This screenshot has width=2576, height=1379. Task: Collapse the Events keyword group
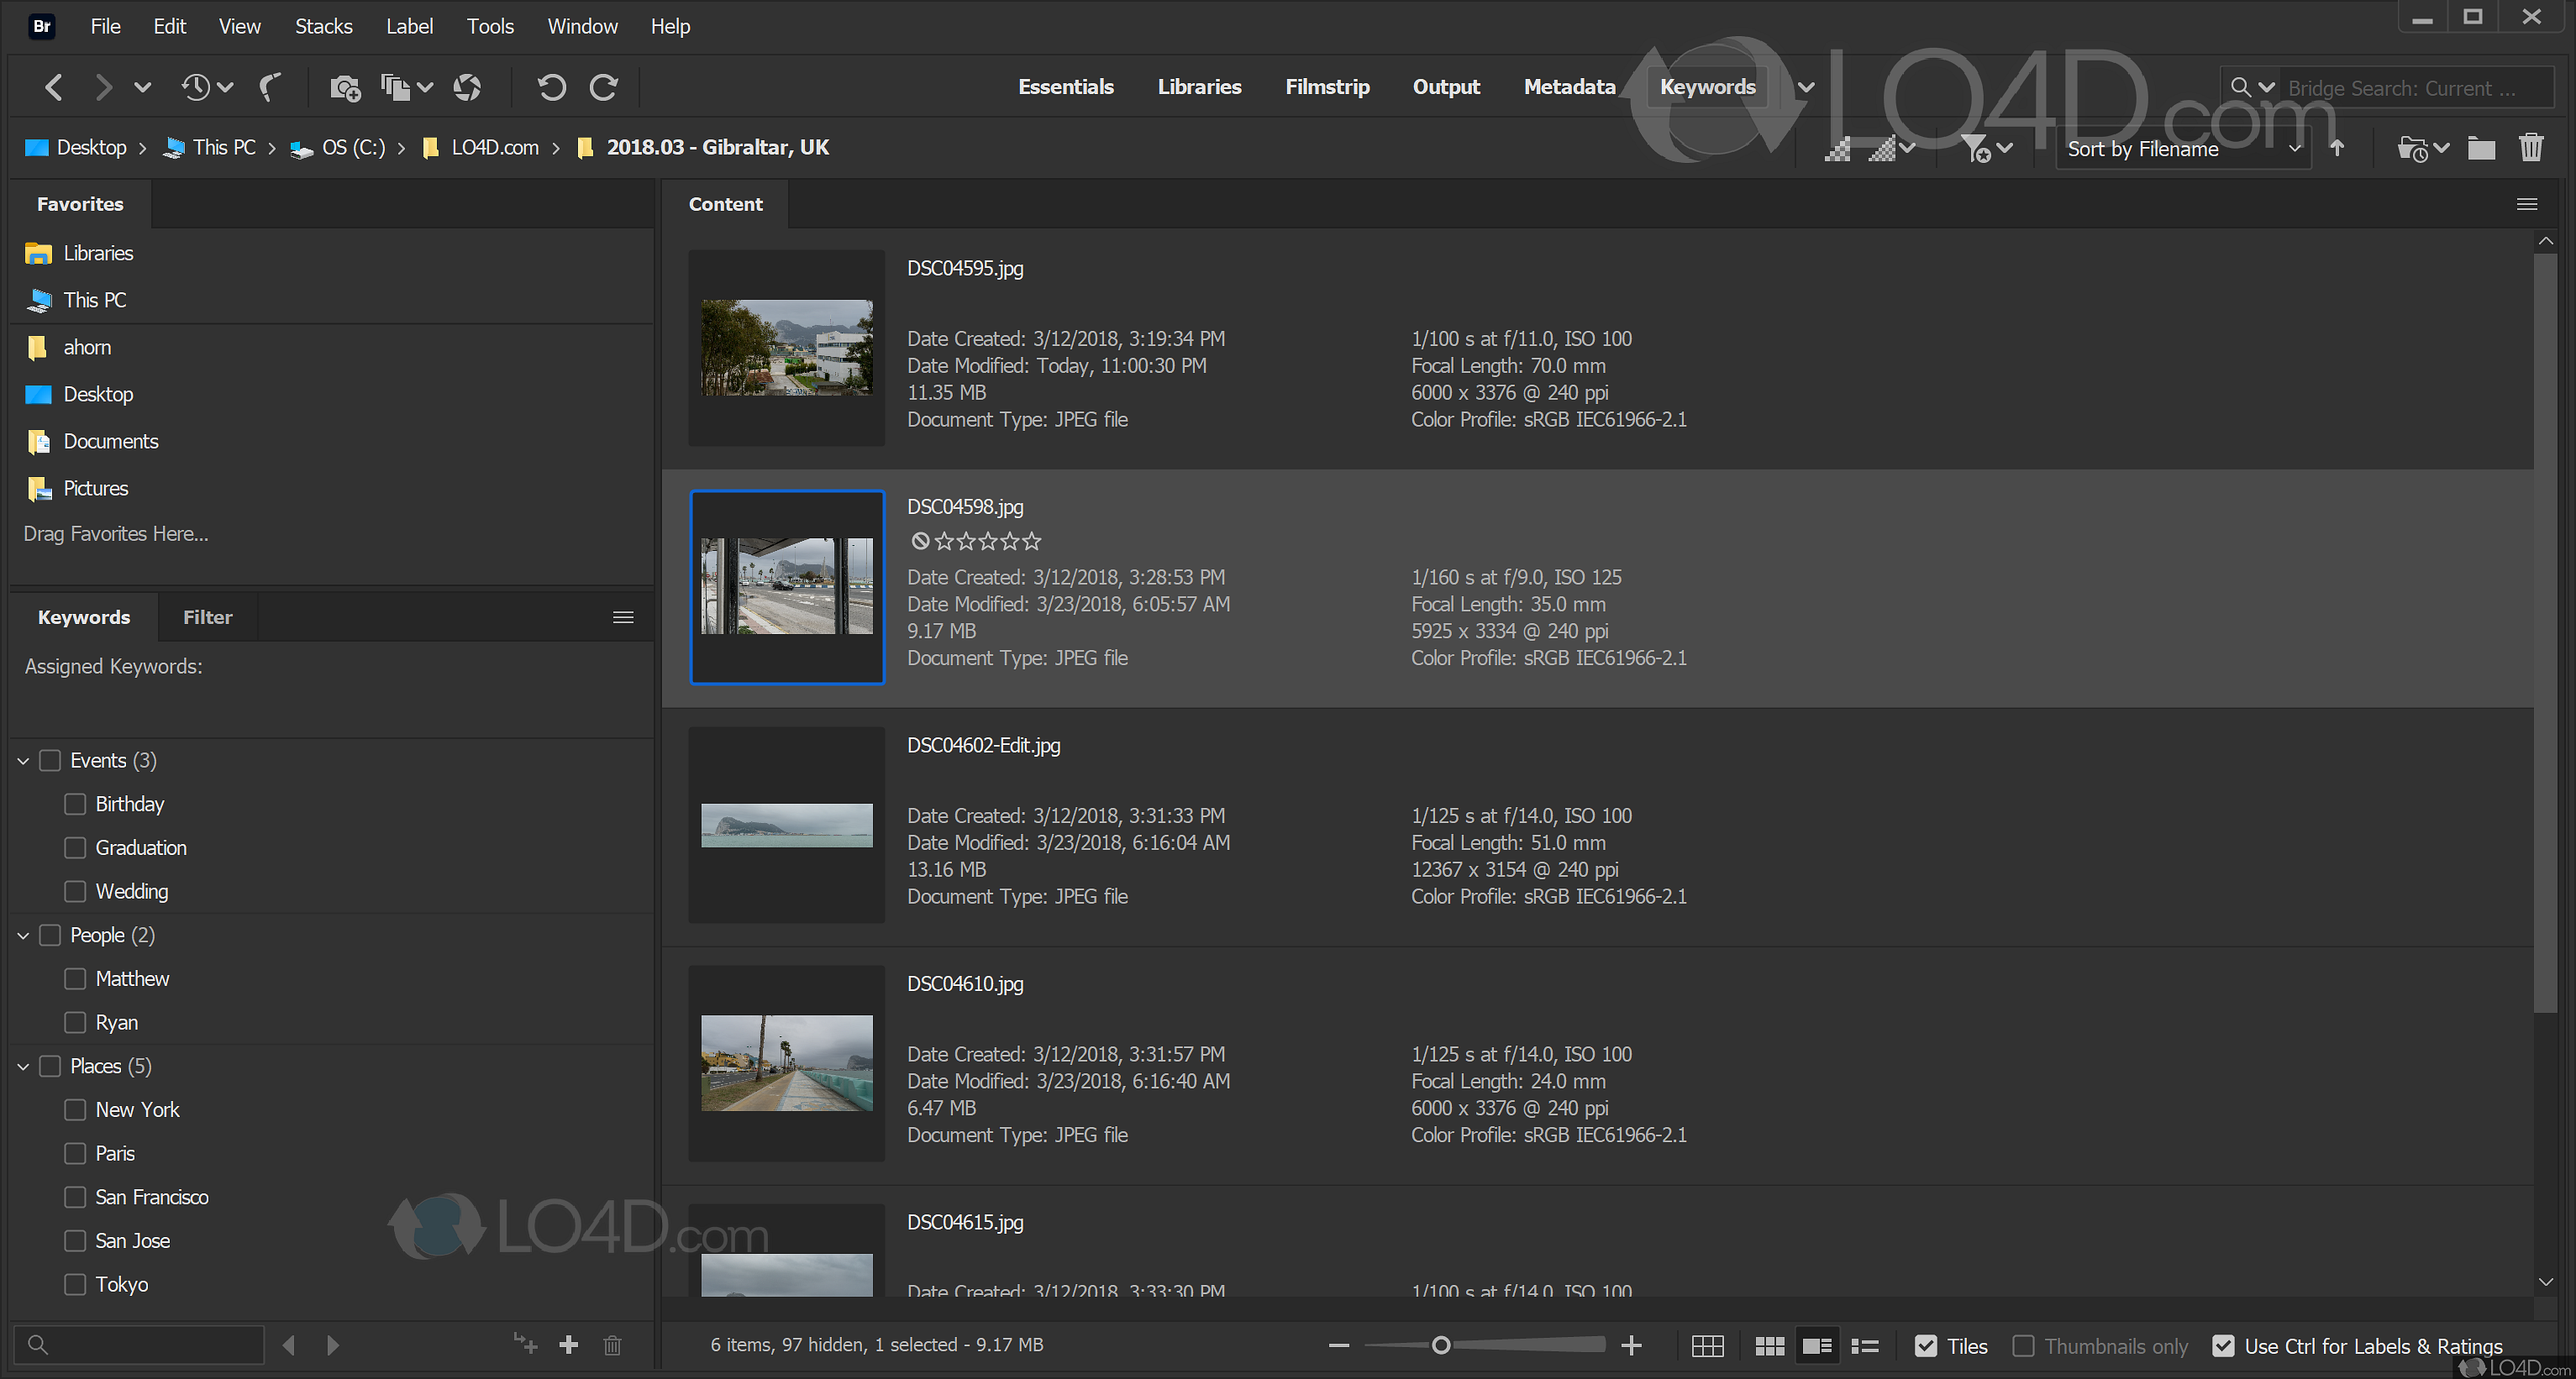pos(23,762)
